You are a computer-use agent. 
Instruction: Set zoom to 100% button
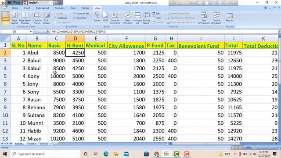coord(105,17)
